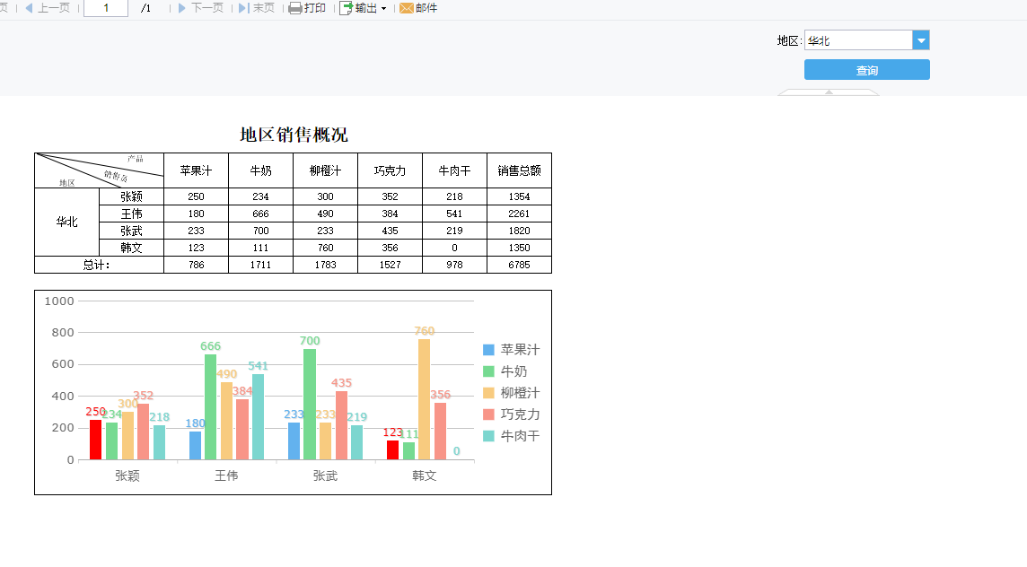The width and height of the screenshot is (1027, 567).
Task: Click the 牛奶 total cell 1711
Action: coord(260,265)
